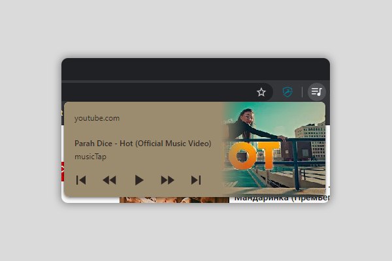Screen dimensions: 392x261
Task: Bookmark this page with the star icon
Action: point(261,92)
